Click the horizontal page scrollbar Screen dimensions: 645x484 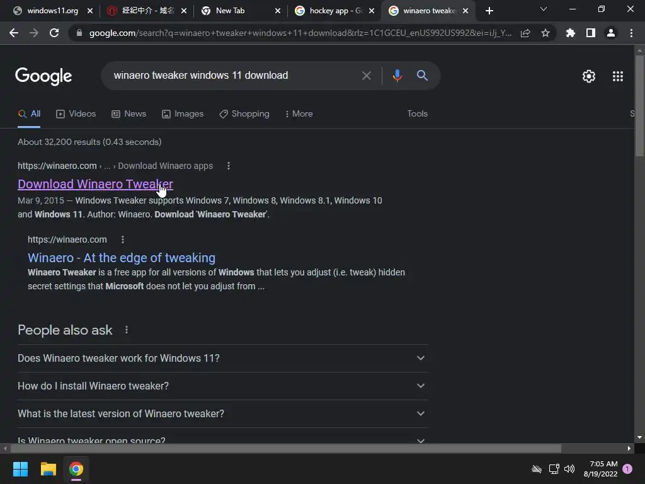pyautogui.click(x=286, y=448)
